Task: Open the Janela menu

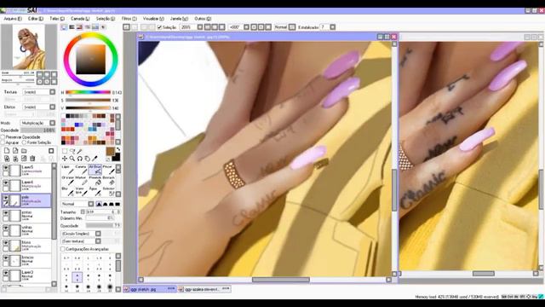Action: pos(179,19)
